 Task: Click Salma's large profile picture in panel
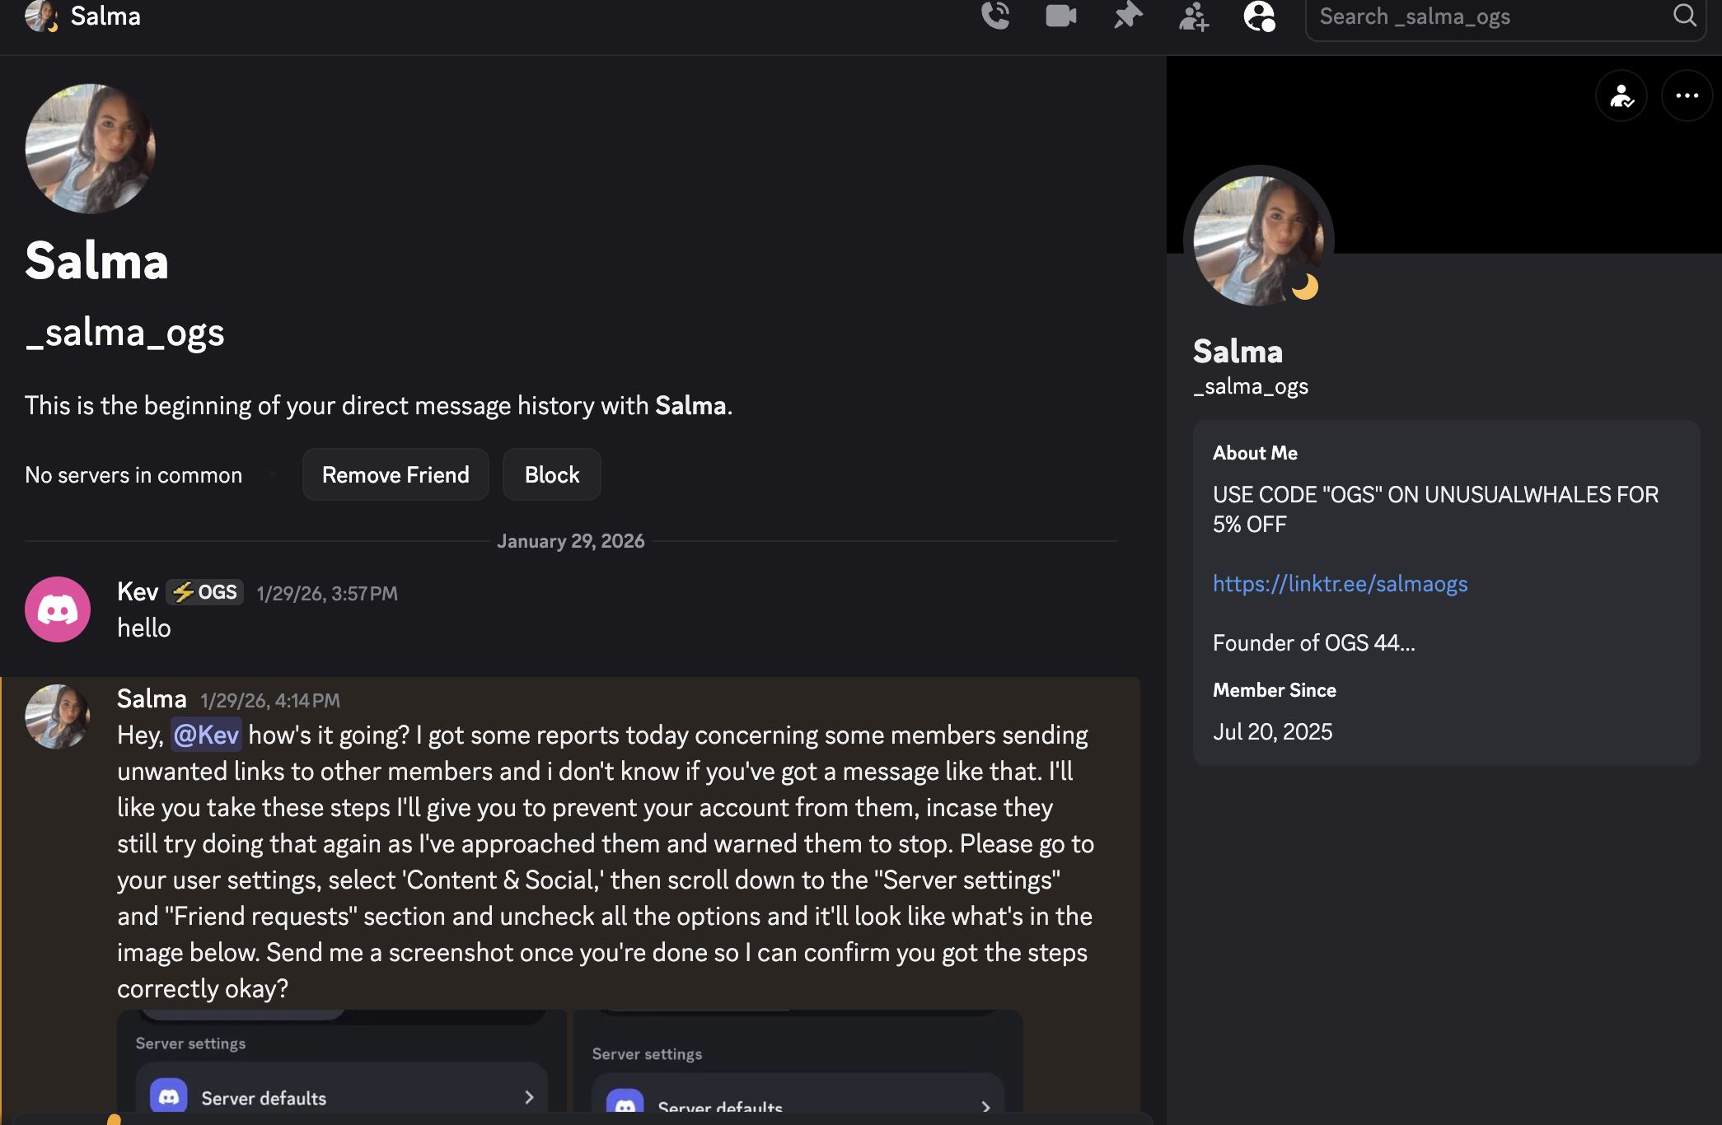pos(1257,239)
